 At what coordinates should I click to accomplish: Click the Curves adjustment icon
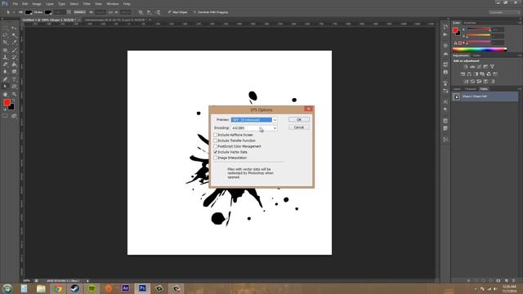click(x=479, y=67)
